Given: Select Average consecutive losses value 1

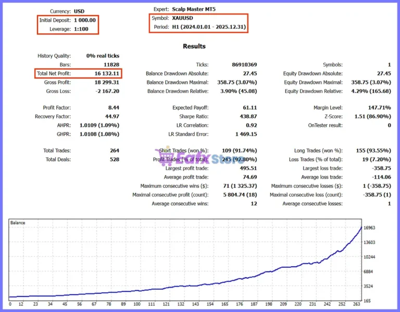Looking at the screenshot, I should pos(390,204).
